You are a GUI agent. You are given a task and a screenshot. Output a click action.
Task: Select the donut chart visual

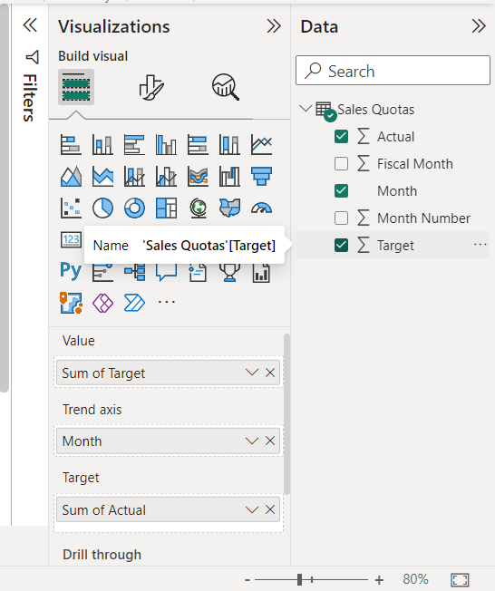[134, 208]
